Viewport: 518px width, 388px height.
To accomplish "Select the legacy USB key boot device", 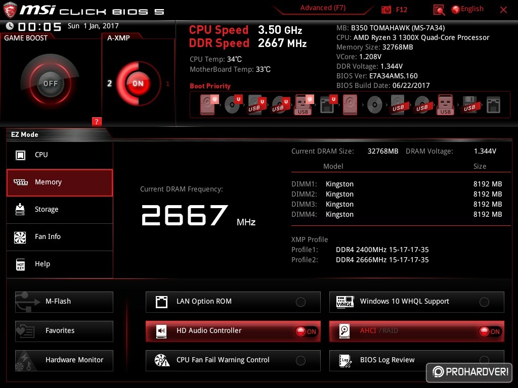I will 446,105.
